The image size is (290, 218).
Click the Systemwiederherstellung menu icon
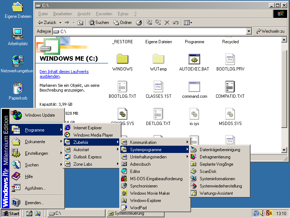coord(194,186)
